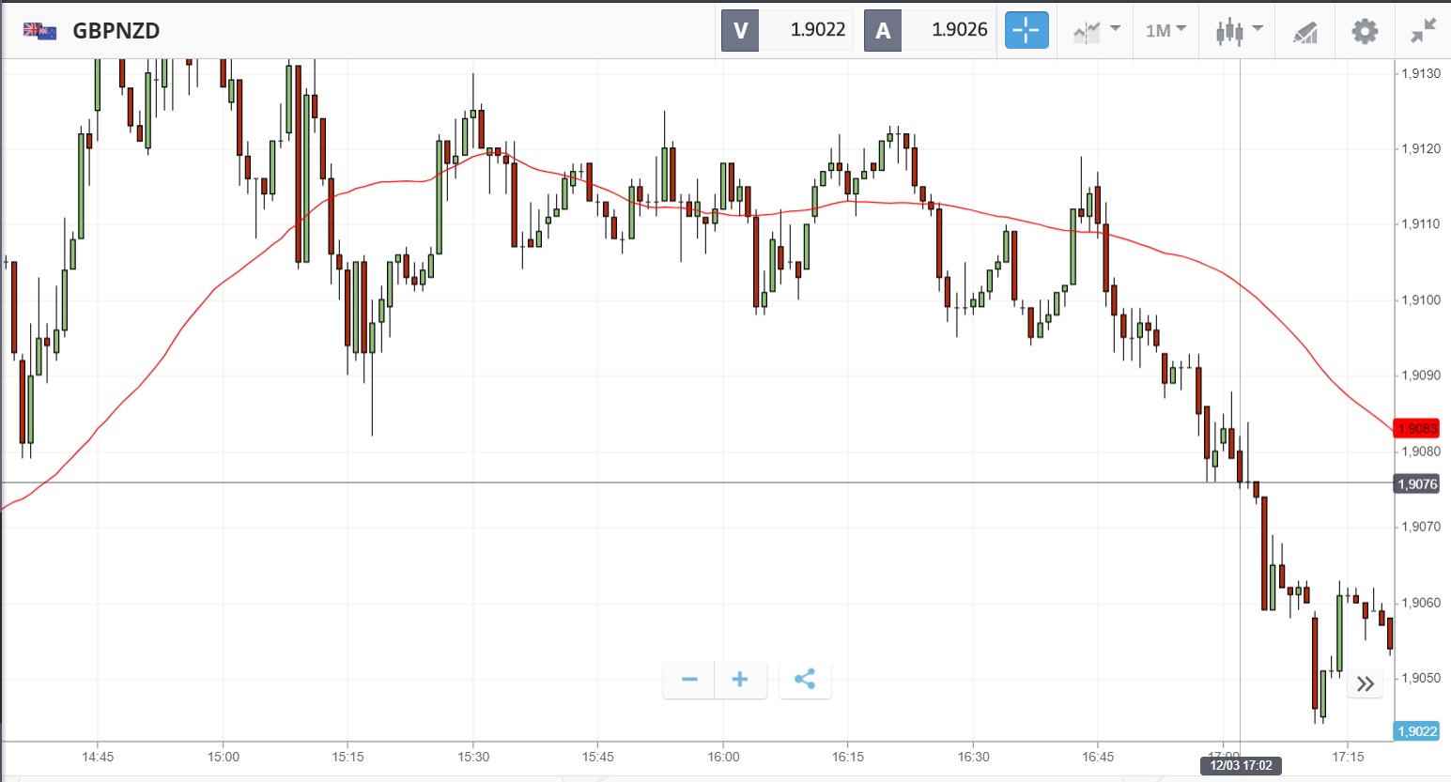Viewport: 1451px width, 782px height.
Task: Click the GBPNZD symbol name
Action: (x=116, y=31)
